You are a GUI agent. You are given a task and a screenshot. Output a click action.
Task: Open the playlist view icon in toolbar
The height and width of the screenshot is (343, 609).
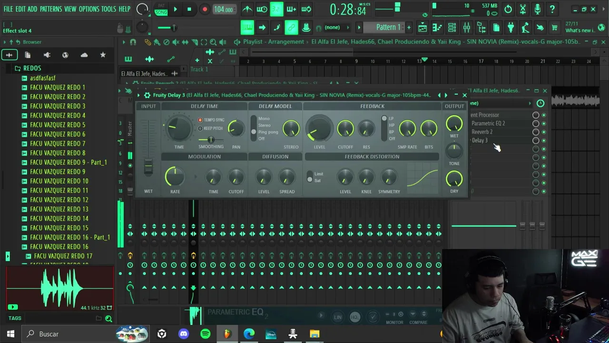422,28
